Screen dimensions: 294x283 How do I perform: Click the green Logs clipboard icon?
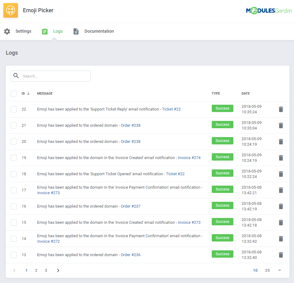[44, 31]
